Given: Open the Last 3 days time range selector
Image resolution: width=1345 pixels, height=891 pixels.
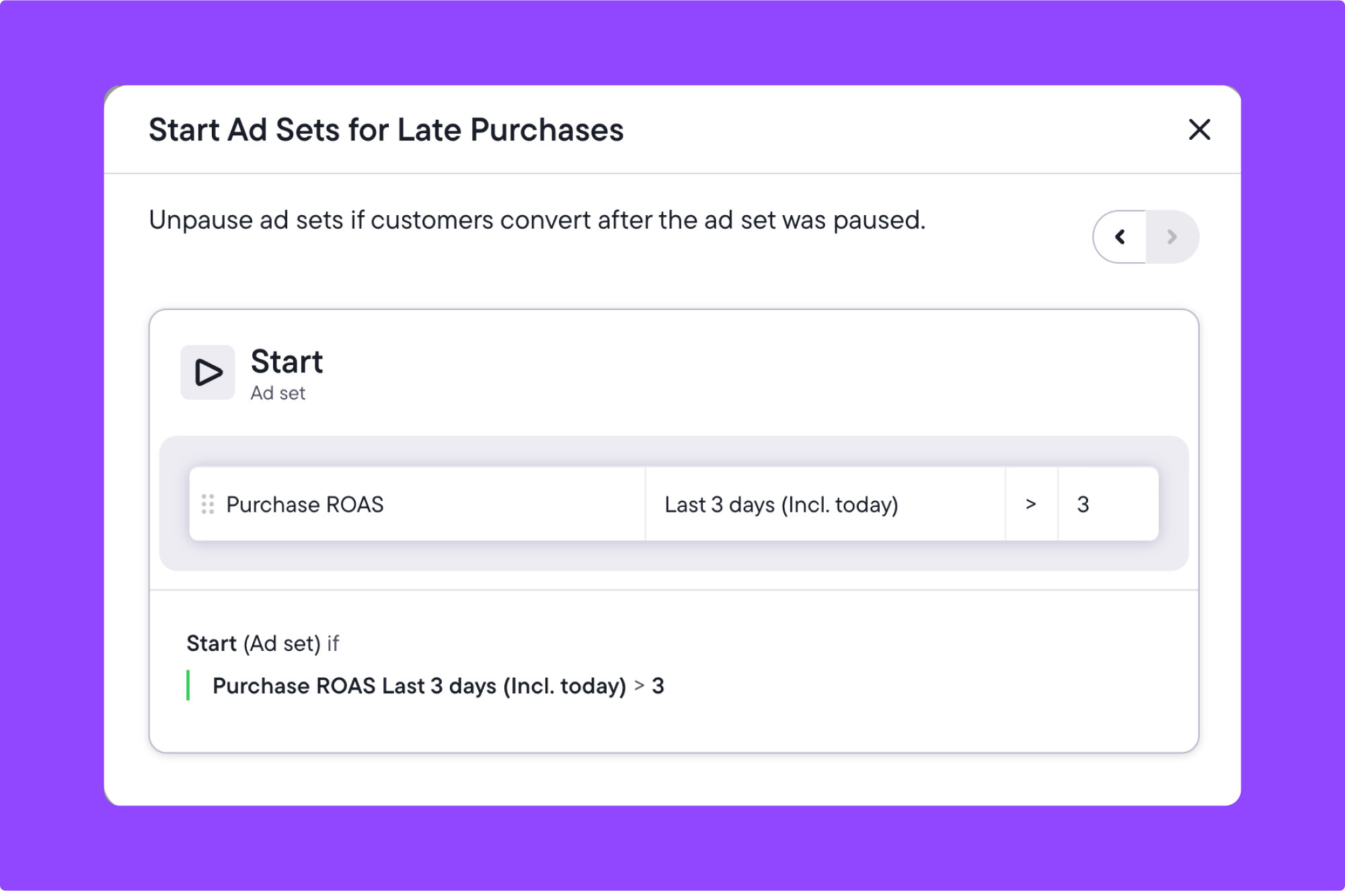Looking at the screenshot, I should pos(825,504).
